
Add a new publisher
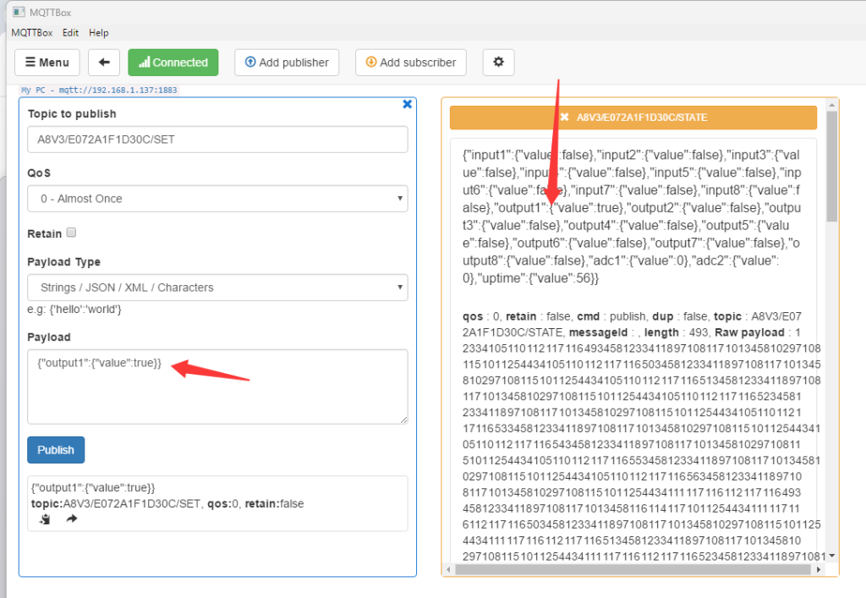287,63
